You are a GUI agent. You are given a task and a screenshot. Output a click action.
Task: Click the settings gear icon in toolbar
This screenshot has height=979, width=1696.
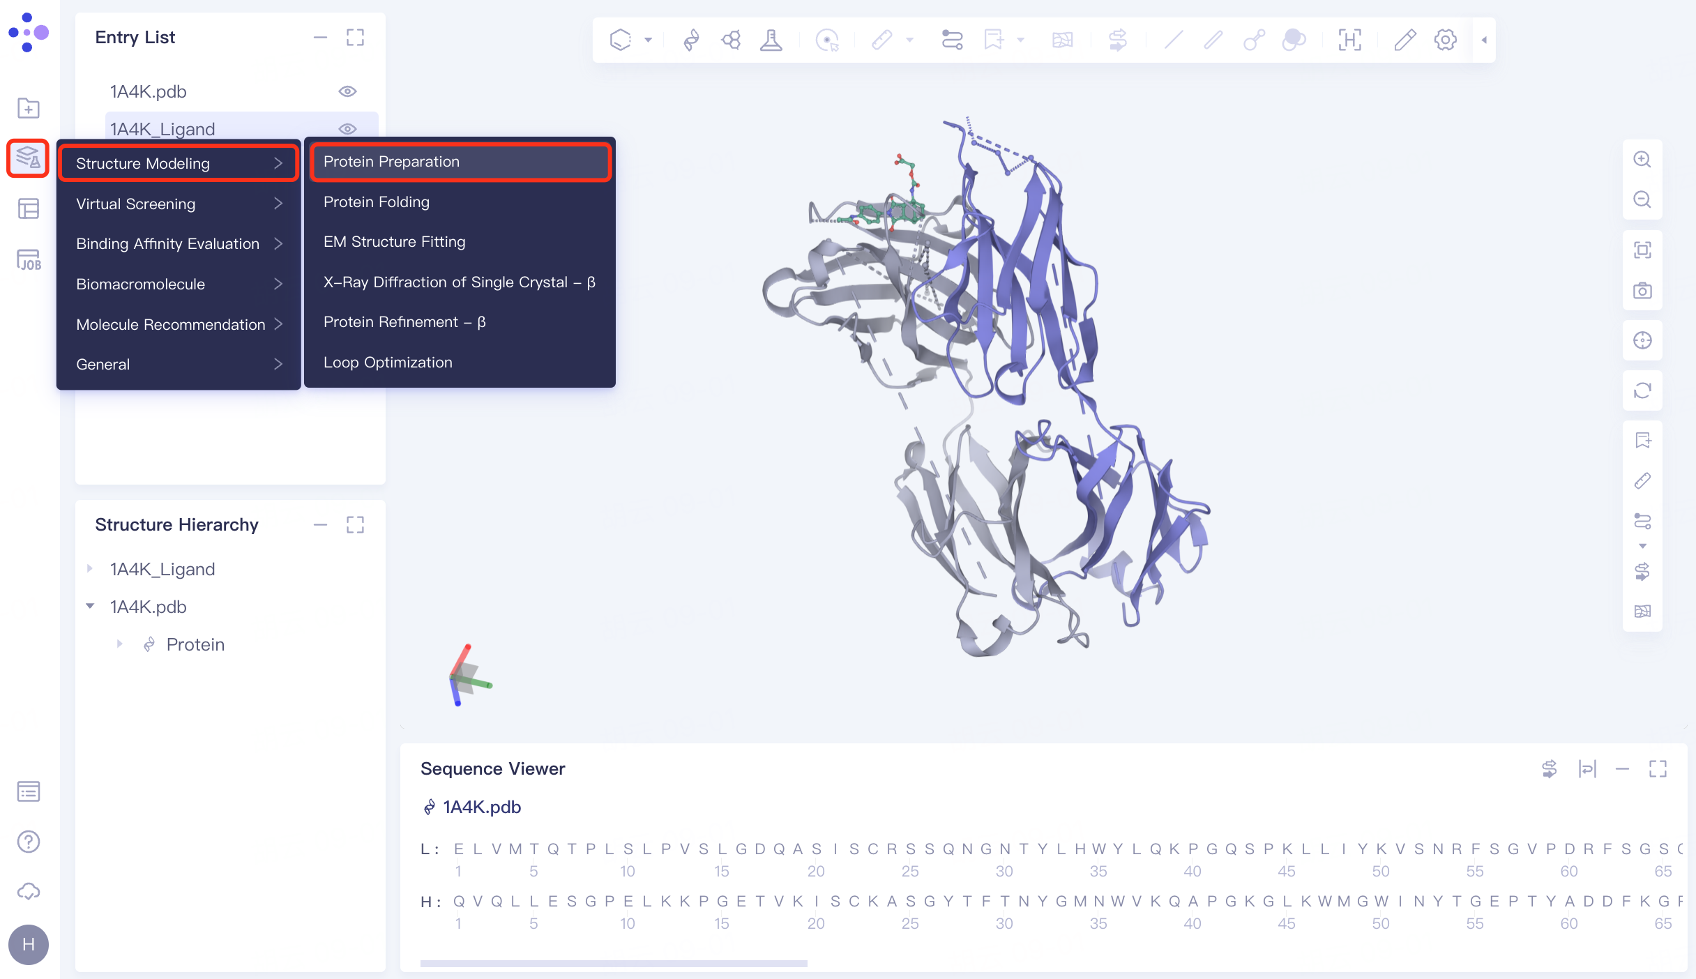click(1445, 40)
